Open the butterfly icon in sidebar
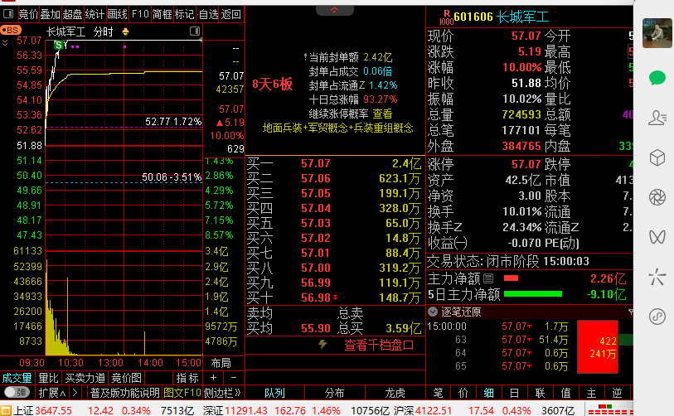Screen dimensions: 674x416 [x=657, y=237]
